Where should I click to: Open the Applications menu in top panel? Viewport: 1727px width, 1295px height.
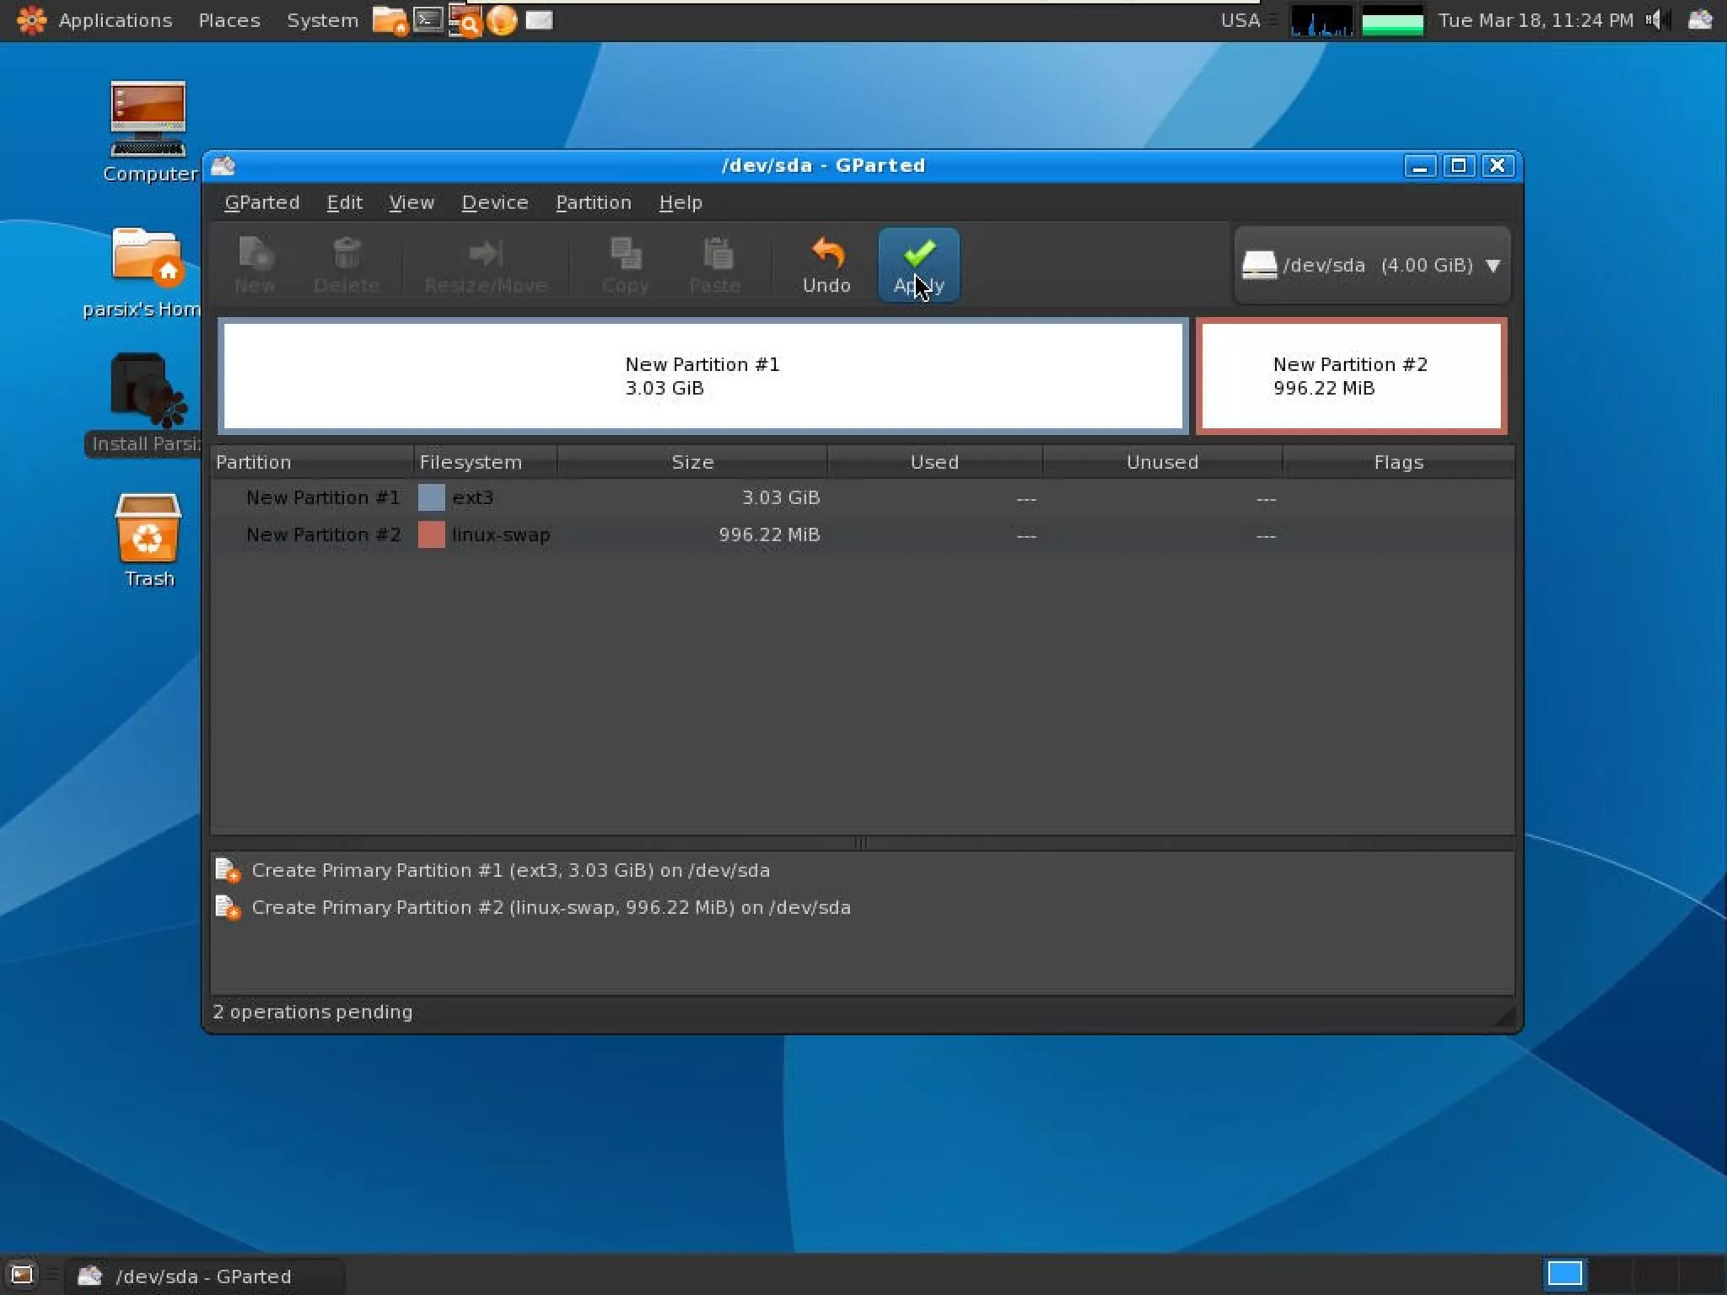(115, 20)
